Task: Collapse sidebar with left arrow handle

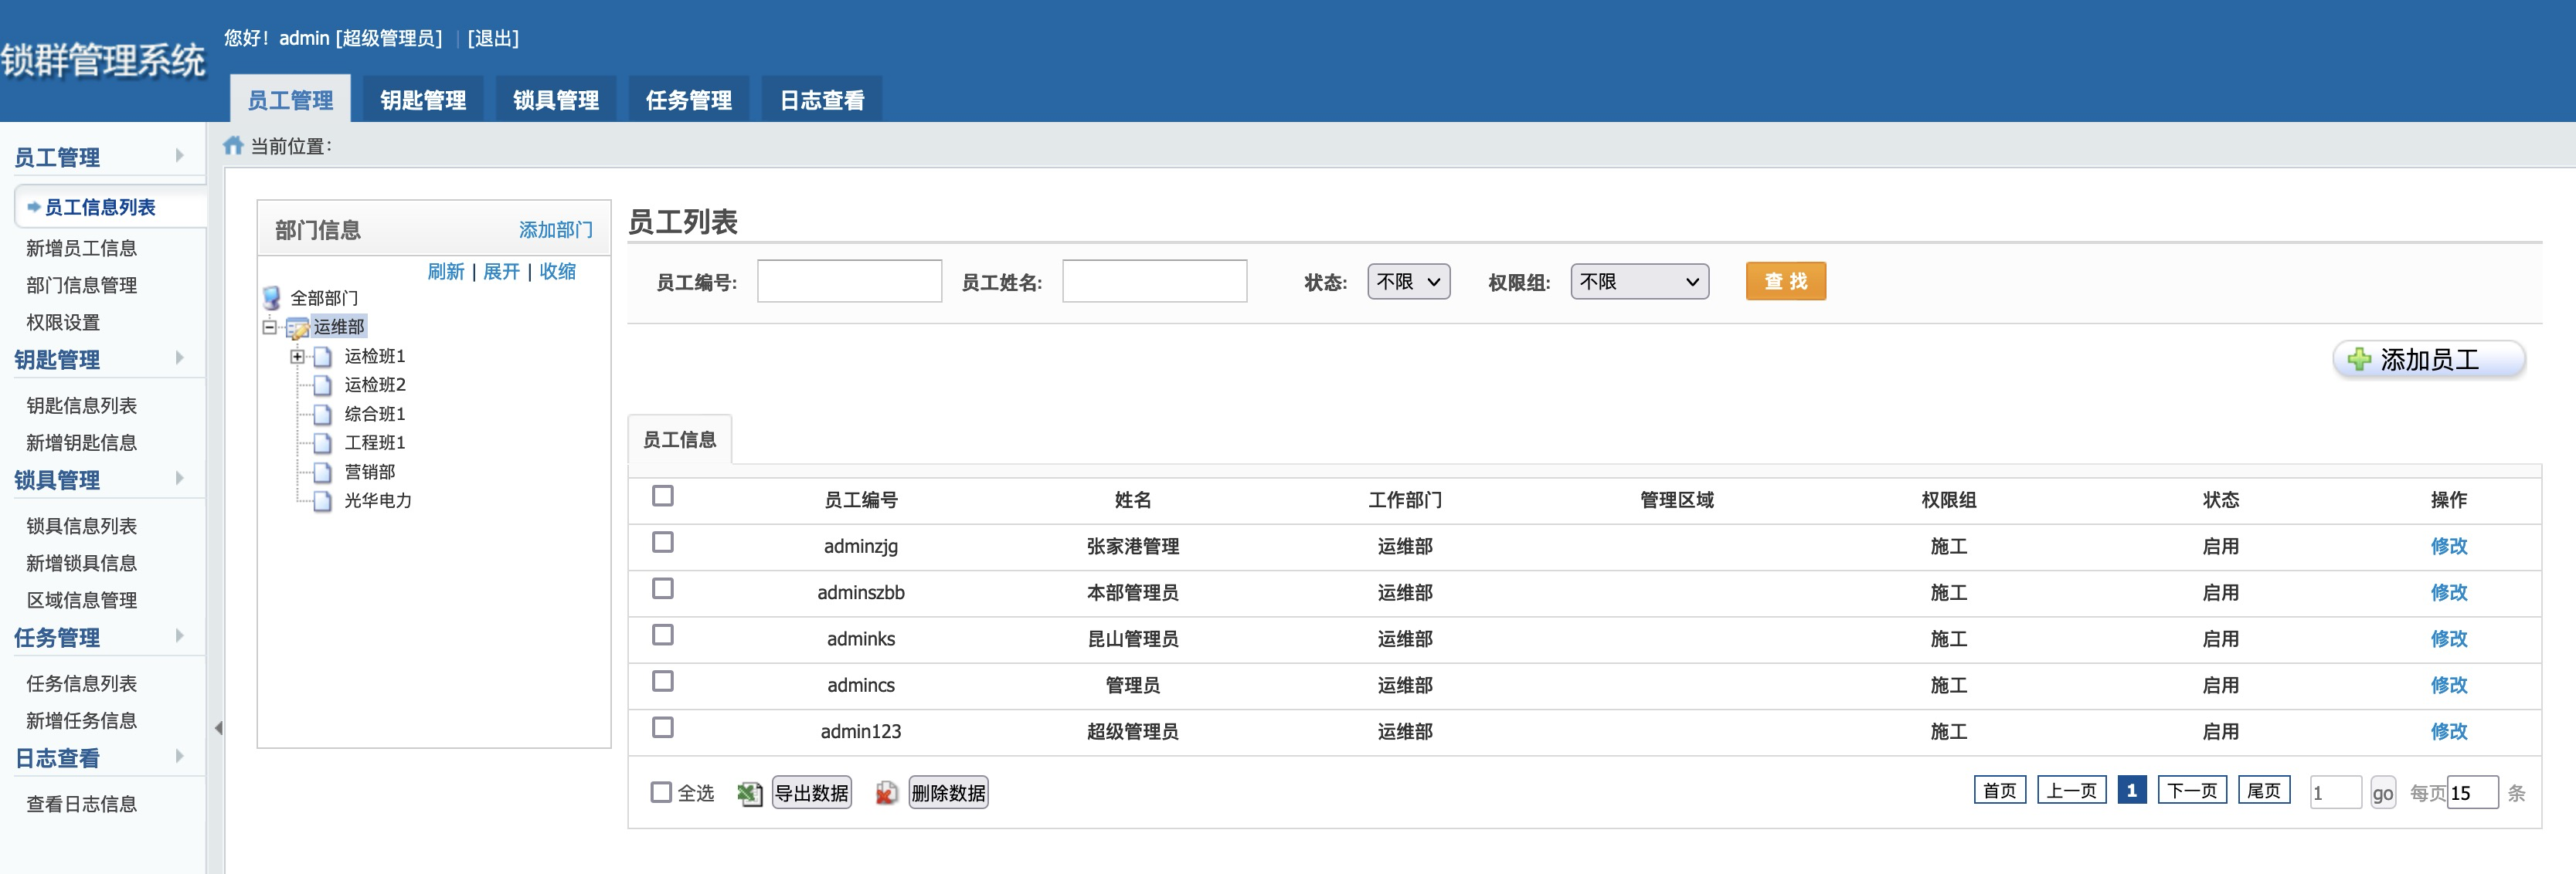Action: click(218, 728)
